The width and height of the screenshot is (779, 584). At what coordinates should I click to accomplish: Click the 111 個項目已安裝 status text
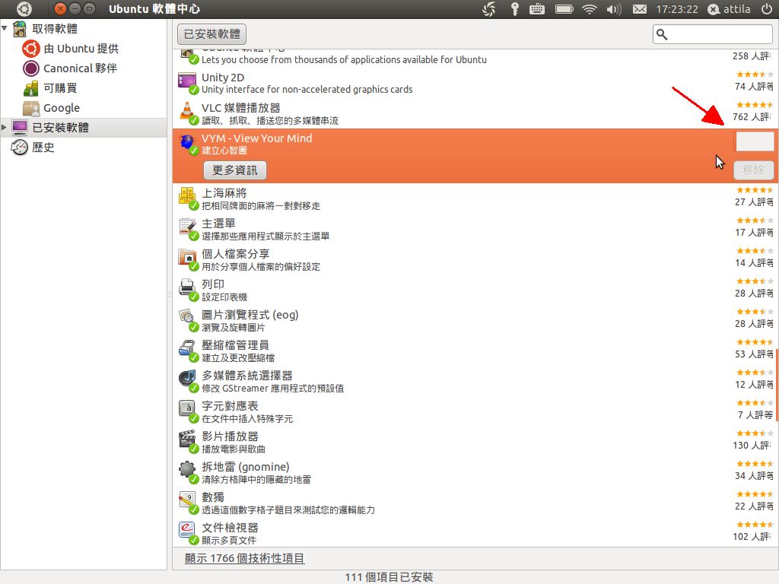389,576
